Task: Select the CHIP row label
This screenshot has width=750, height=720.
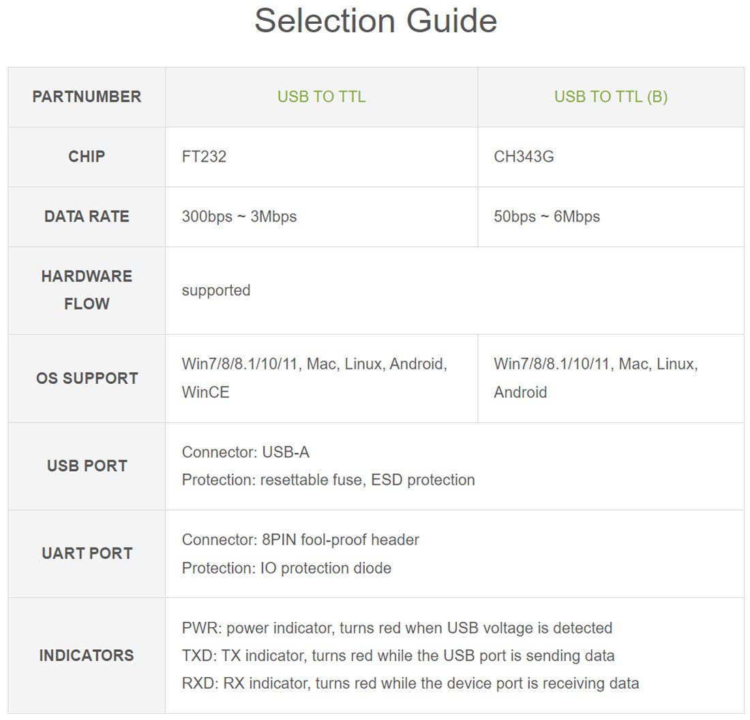Action: tap(87, 157)
